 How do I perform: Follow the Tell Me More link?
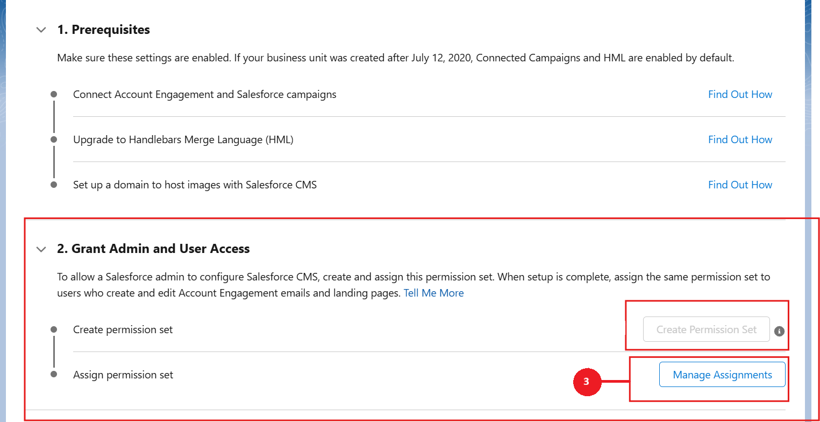433,293
